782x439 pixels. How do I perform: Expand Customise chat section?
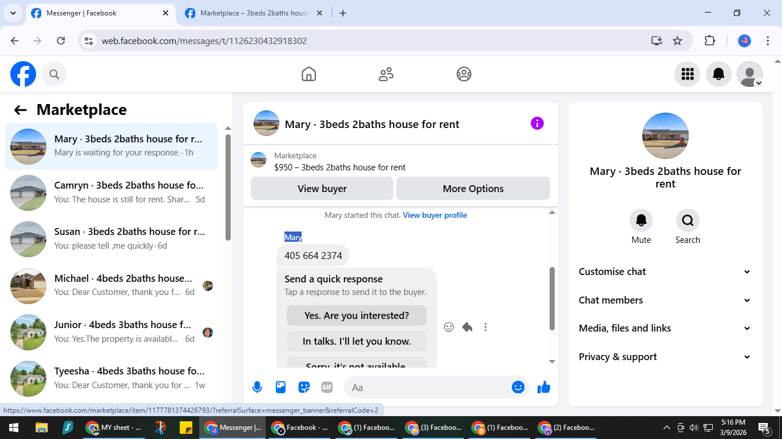(x=664, y=272)
